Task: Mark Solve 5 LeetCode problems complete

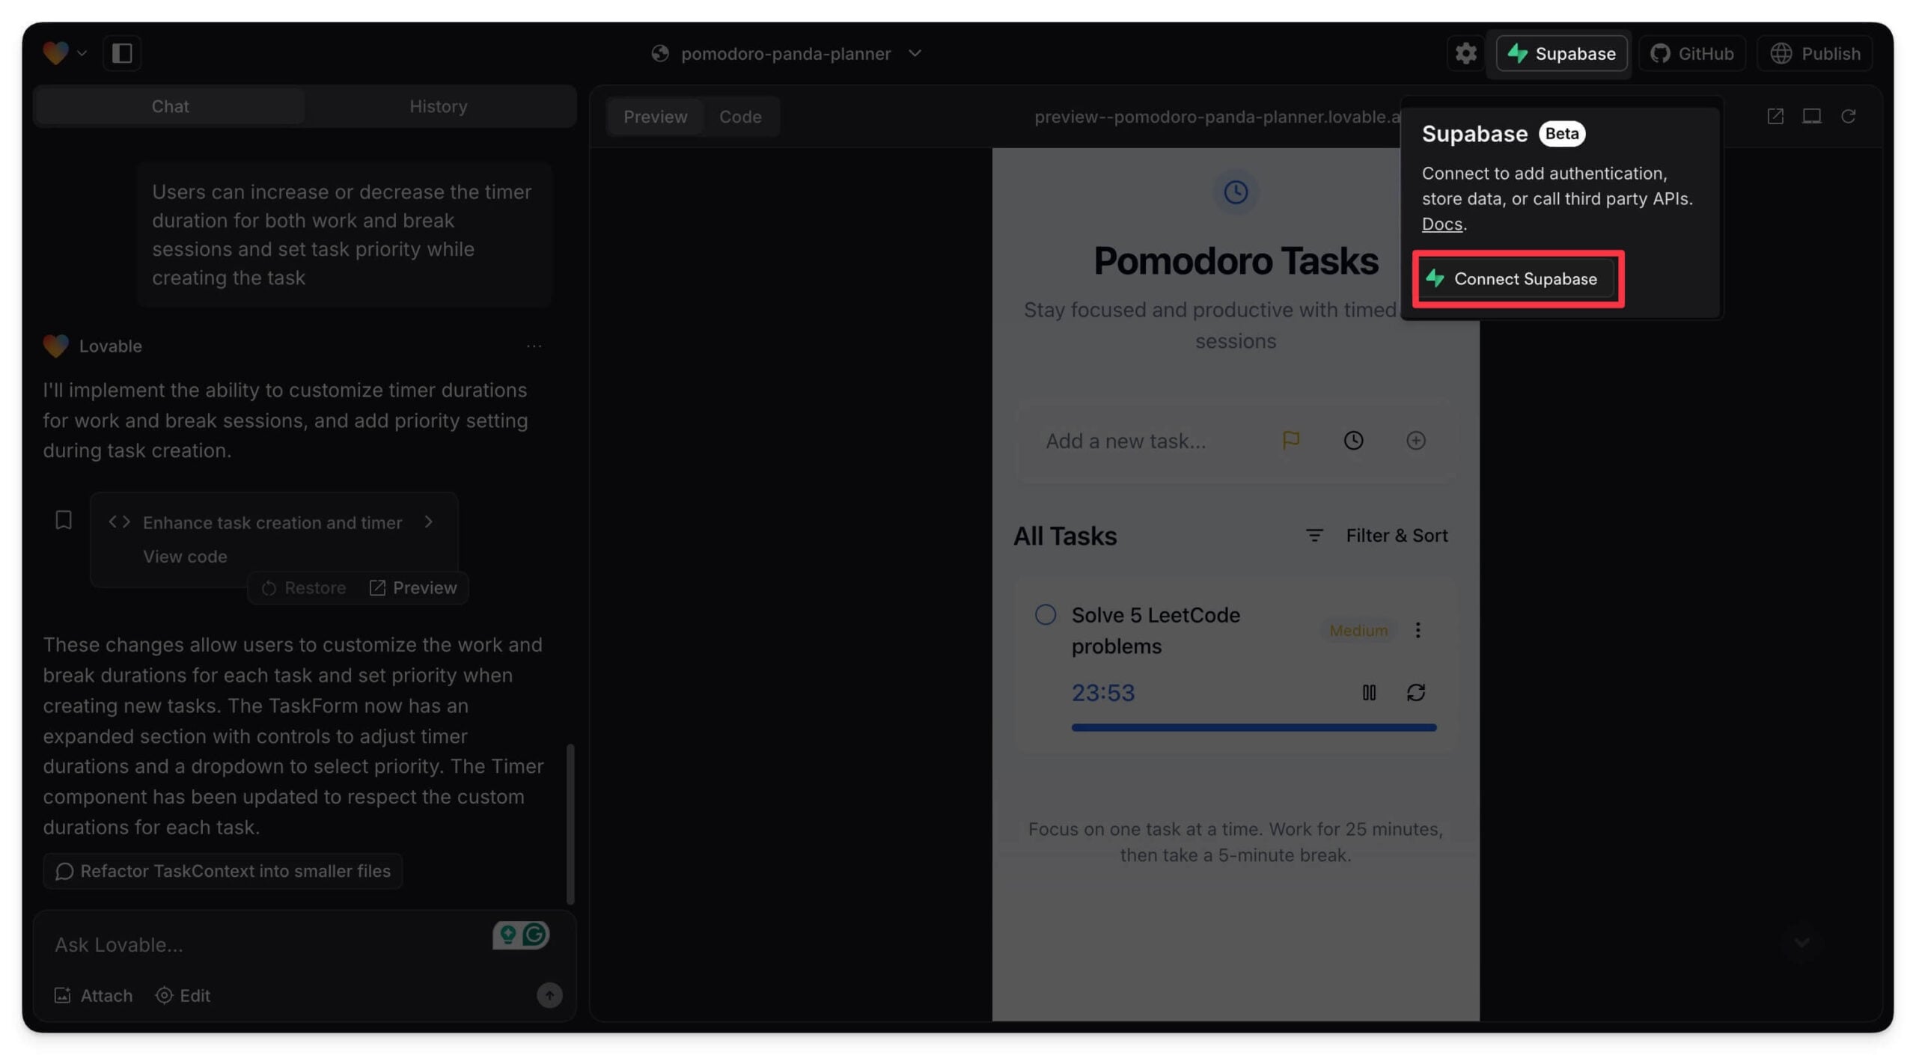Action: click(x=1045, y=614)
